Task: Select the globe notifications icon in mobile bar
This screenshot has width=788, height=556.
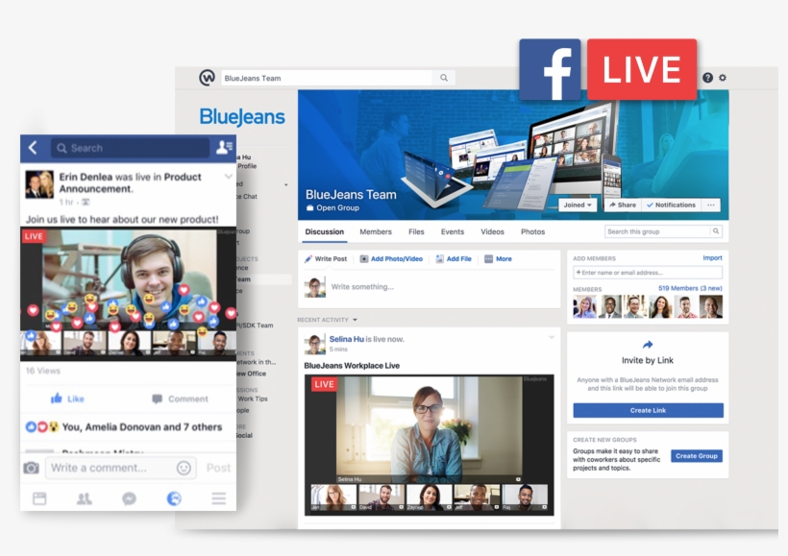Action: [x=173, y=498]
